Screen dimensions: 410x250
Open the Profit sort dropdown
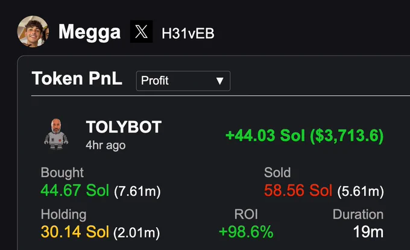click(x=183, y=81)
